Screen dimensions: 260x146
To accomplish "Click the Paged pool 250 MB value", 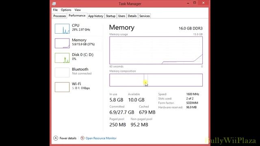I will click(117, 125).
